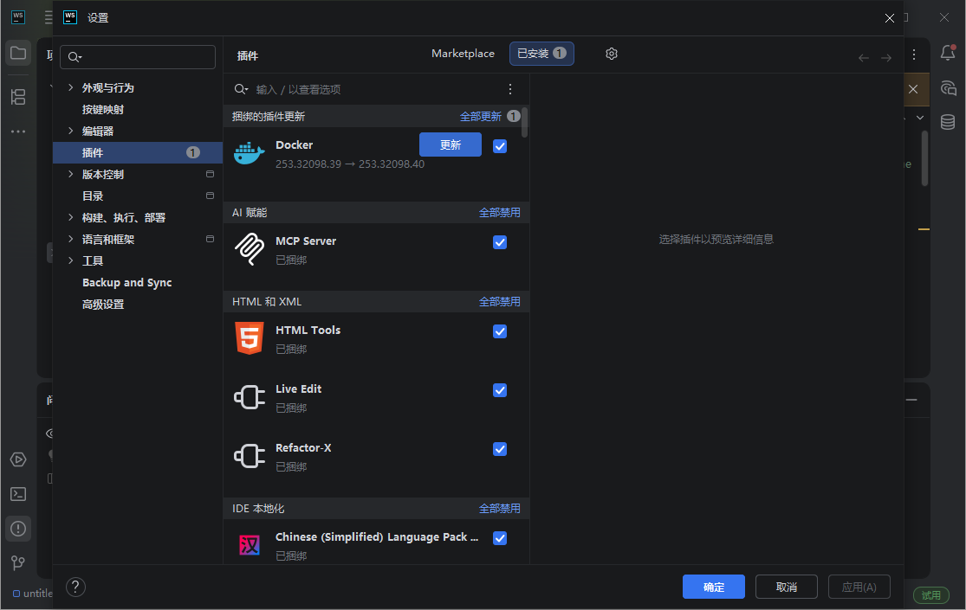Click the 全部禁用 link for AI 赋能

[x=500, y=212]
